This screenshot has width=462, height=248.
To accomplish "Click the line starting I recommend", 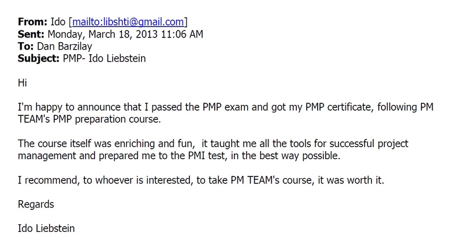I will click(x=201, y=180).
